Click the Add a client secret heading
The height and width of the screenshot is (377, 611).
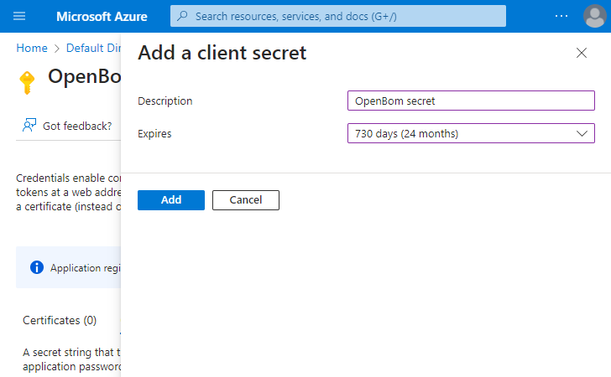point(222,53)
